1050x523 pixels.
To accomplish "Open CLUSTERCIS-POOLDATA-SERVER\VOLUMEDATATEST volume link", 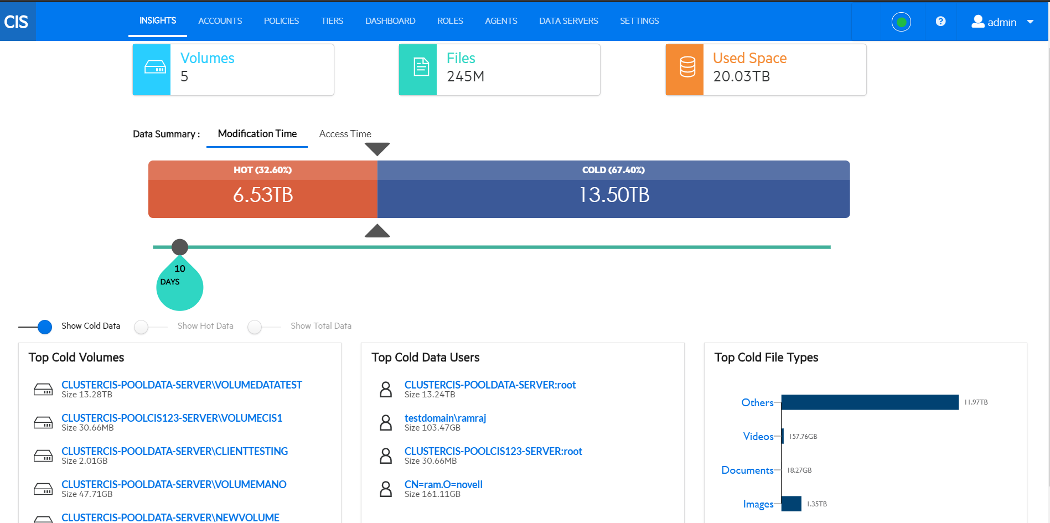I will coord(182,385).
